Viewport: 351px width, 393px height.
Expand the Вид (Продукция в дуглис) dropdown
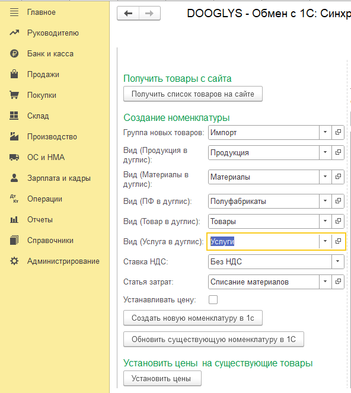coord(325,152)
